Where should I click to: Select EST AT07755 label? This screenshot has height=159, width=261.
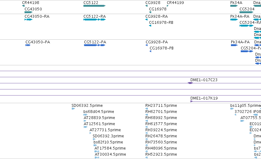[x=251, y=118]
